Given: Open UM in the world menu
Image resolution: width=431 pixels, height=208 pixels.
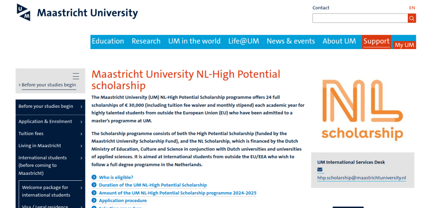Looking at the screenshot, I should (194, 41).
